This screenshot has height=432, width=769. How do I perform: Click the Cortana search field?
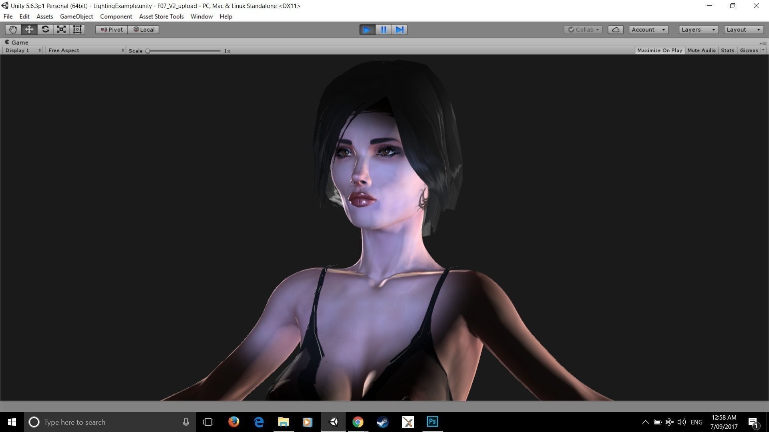pos(110,422)
